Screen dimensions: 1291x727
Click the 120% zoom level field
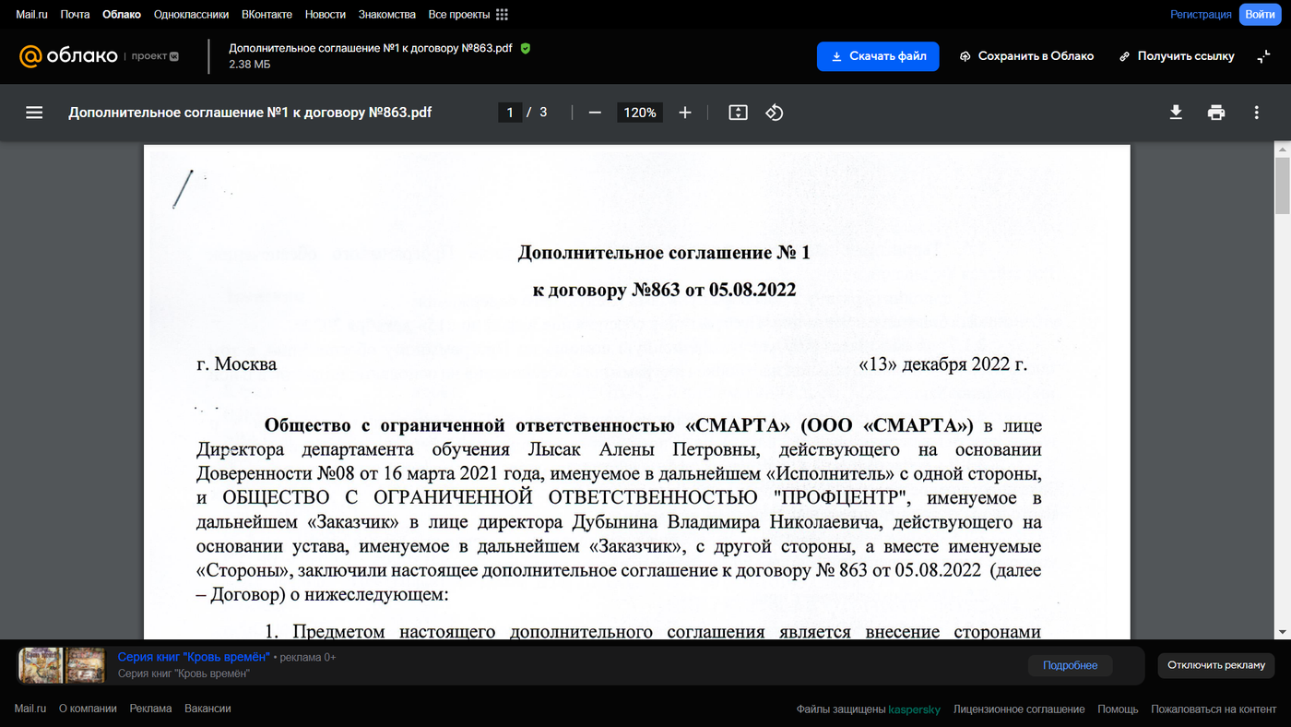click(639, 113)
